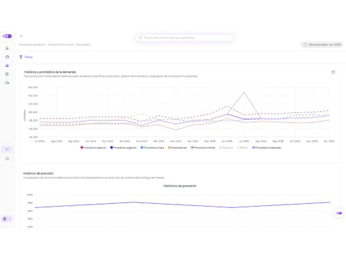Enable the first greyed-out legend series
346x260 pixels.
(226, 148)
